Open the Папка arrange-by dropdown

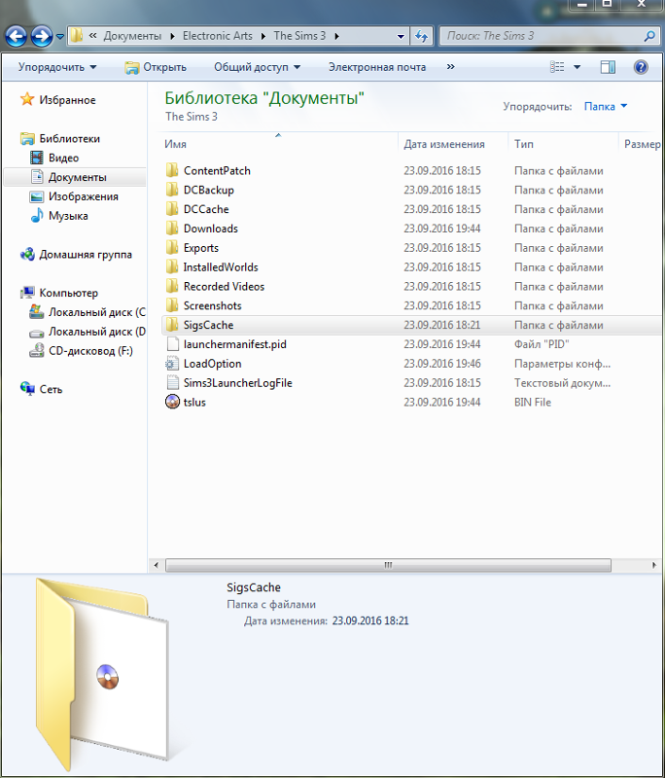[x=605, y=106]
